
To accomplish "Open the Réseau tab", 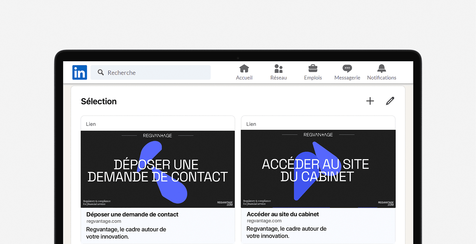I will click(x=279, y=72).
